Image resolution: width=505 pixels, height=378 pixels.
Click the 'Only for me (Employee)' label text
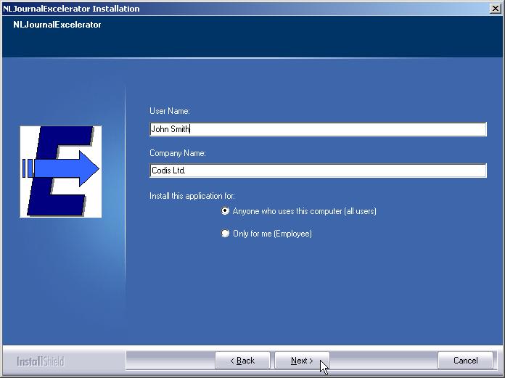[x=272, y=234]
